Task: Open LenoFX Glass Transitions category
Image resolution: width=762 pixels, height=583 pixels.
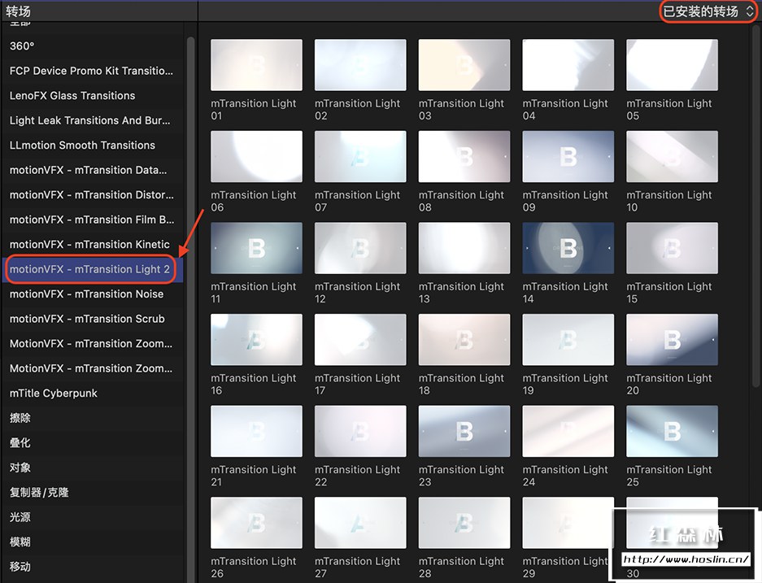Action: 93,96
